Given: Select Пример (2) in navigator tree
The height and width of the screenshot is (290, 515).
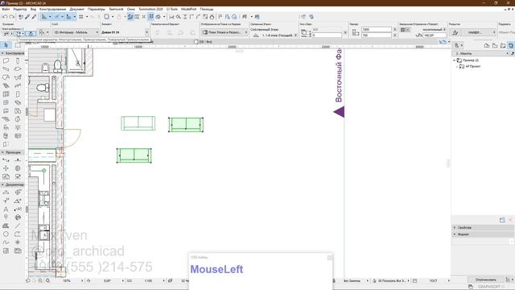Looking at the screenshot, I should [x=470, y=60].
